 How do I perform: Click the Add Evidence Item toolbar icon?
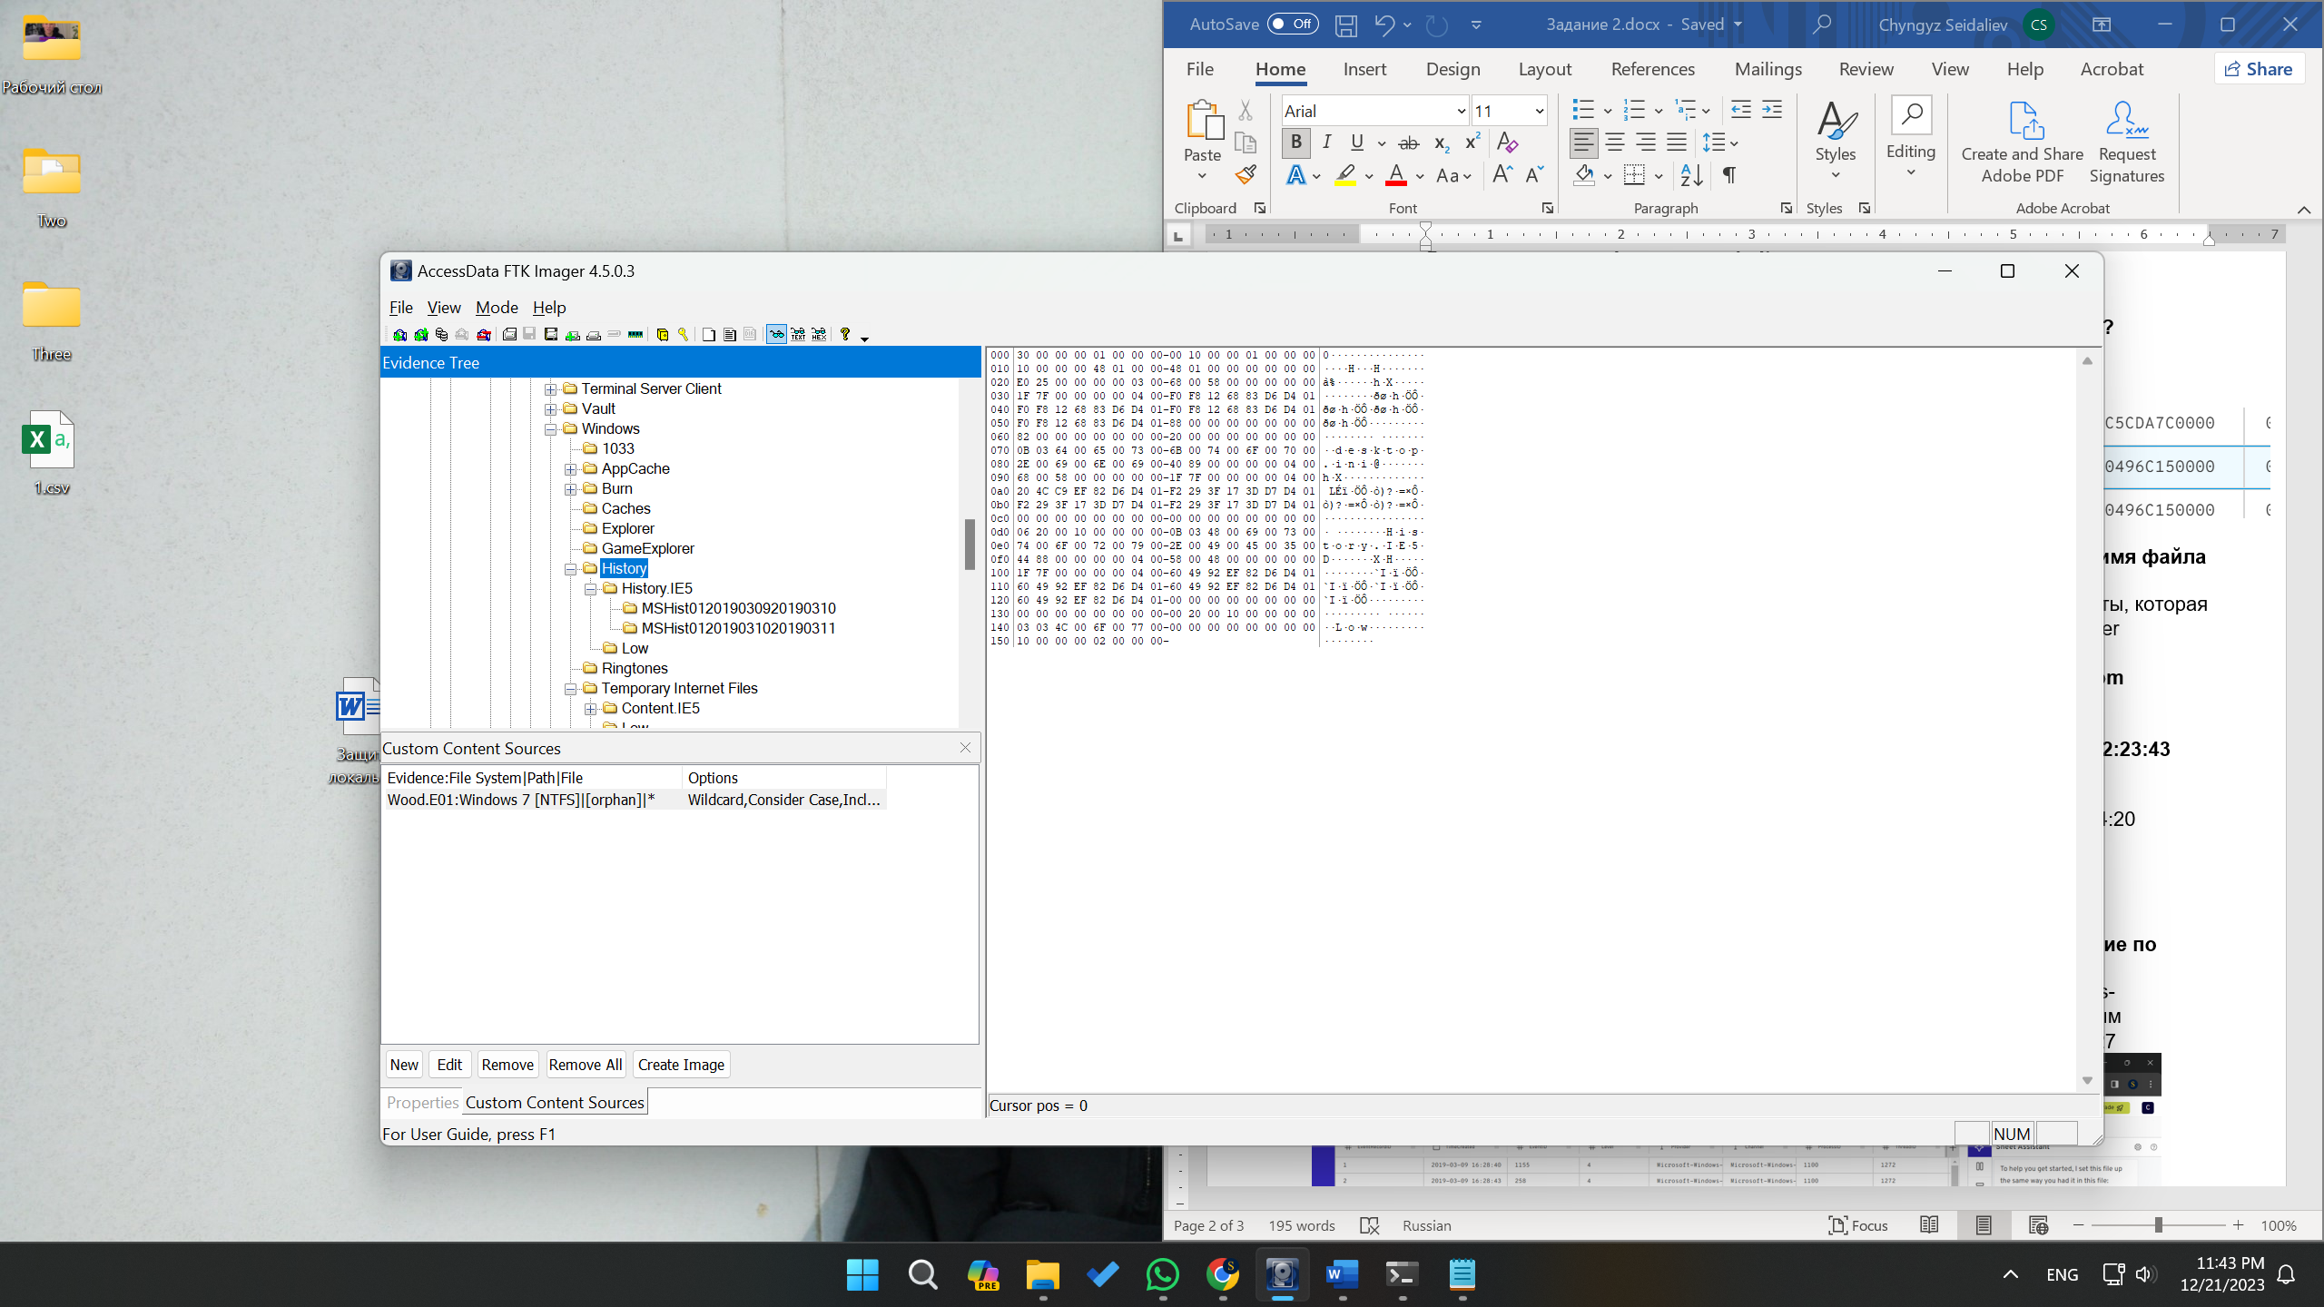click(399, 334)
